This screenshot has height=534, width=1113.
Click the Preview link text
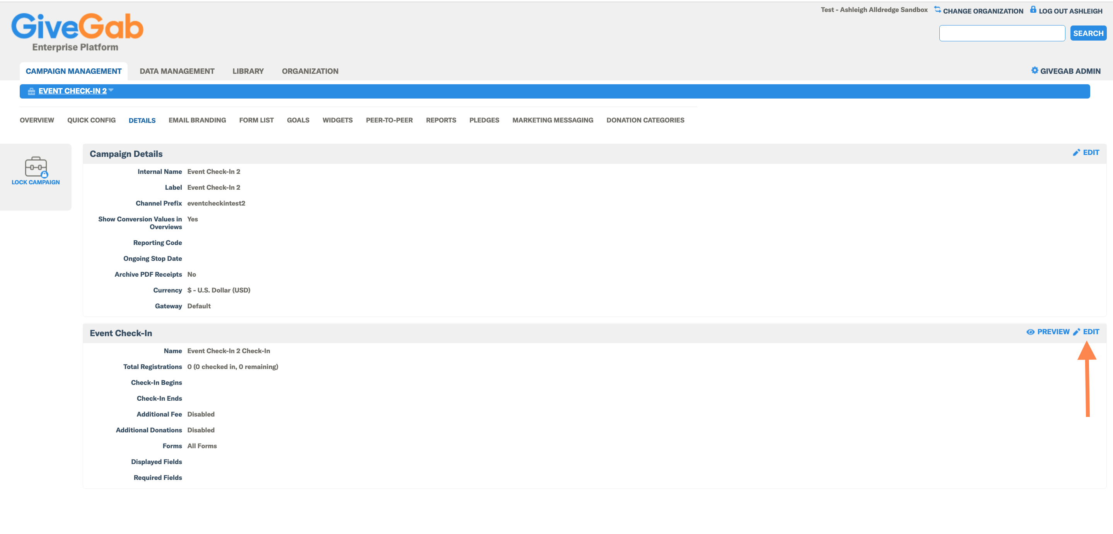coord(1053,332)
